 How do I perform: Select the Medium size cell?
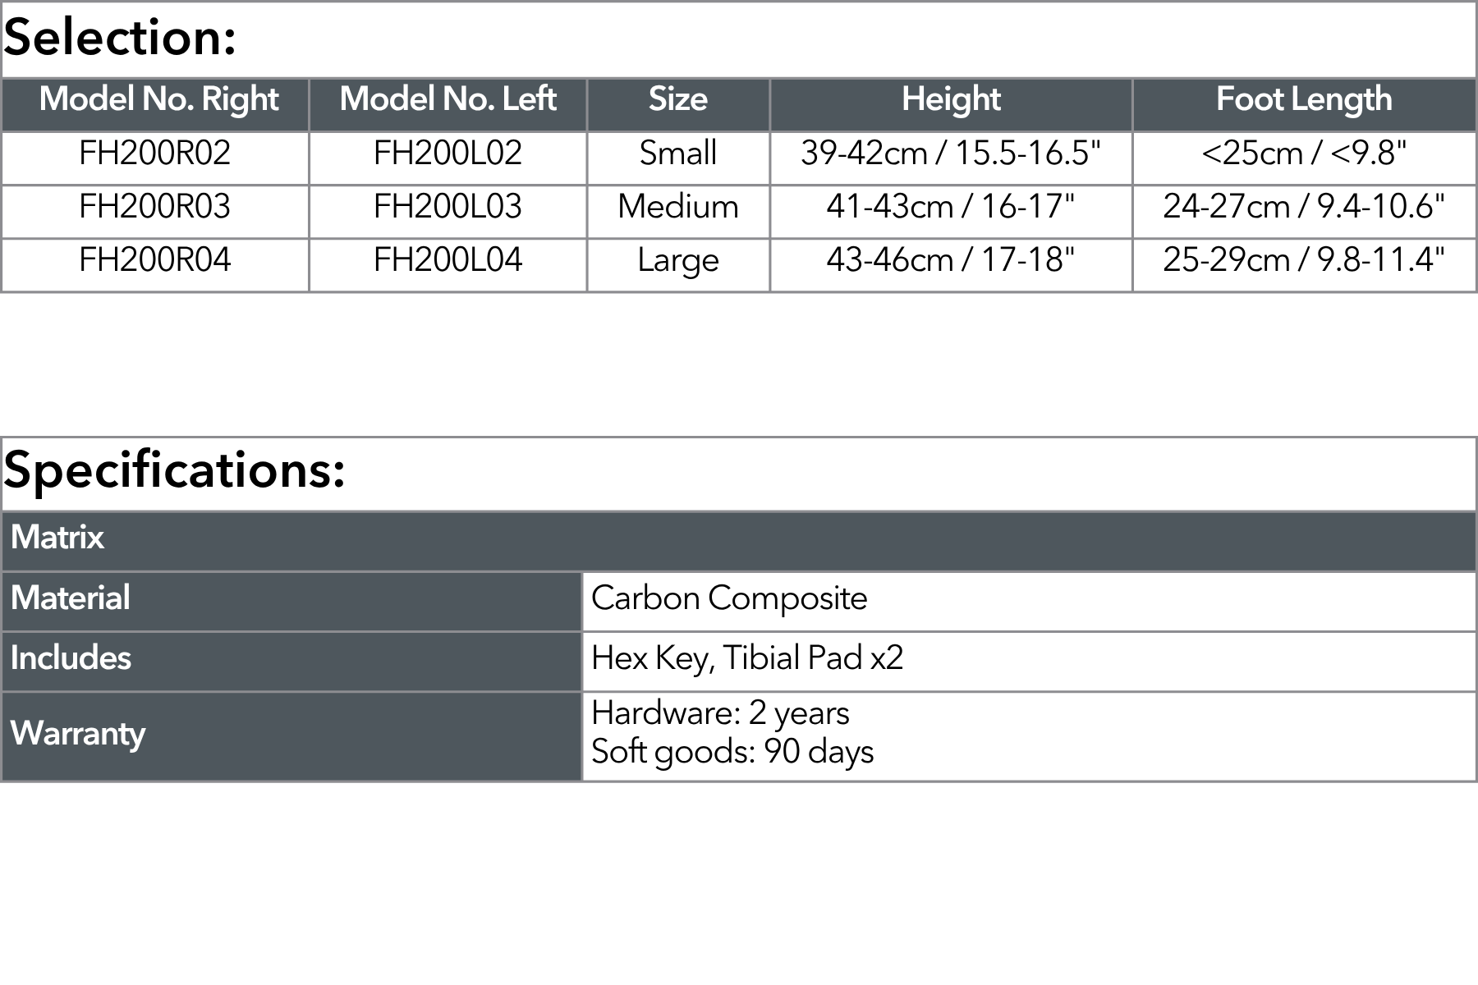pyautogui.click(x=678, y=207)
